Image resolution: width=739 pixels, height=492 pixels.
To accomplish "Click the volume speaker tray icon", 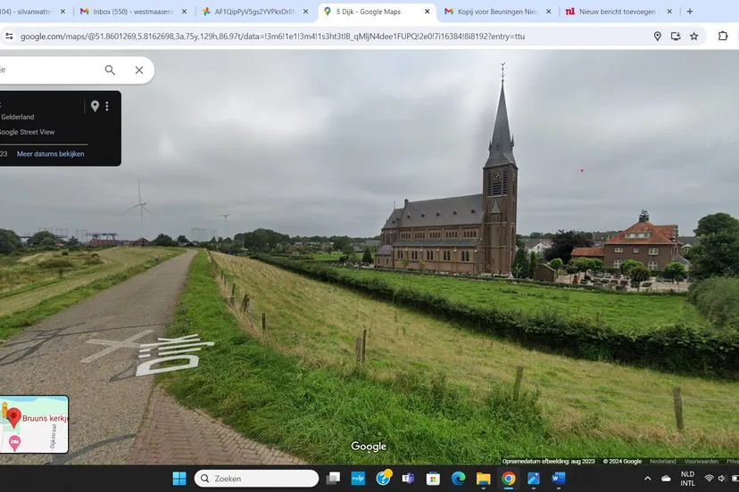I will (722, 479).
